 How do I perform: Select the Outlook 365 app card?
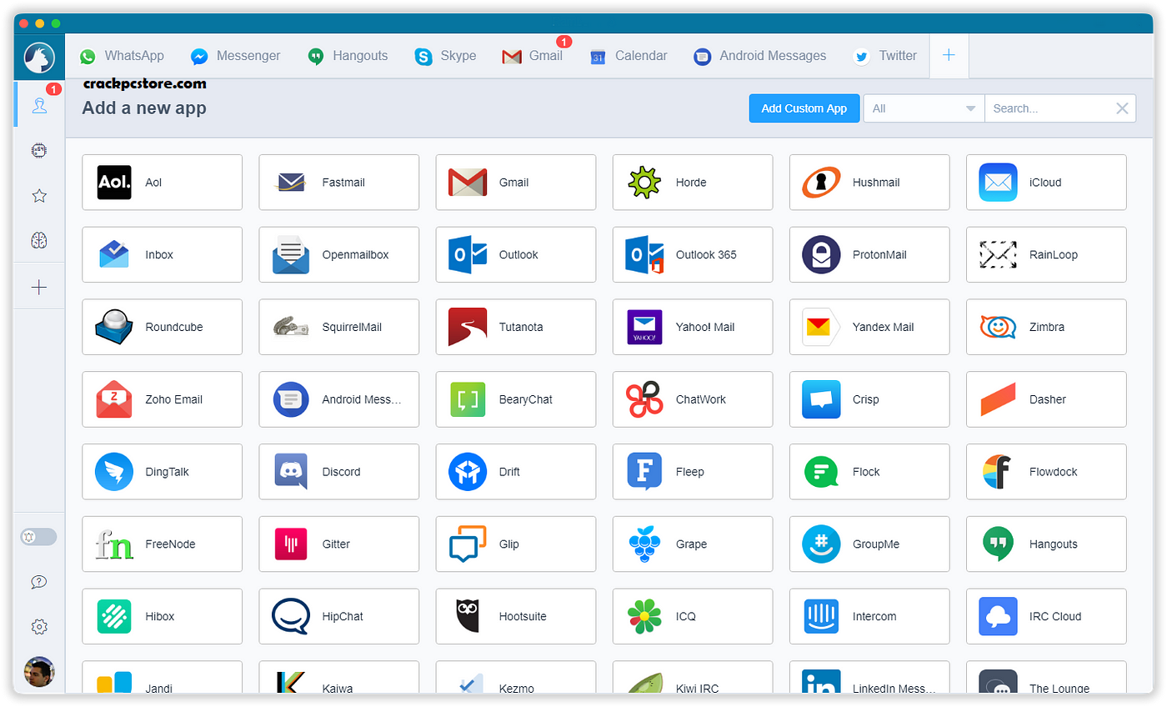693,254
